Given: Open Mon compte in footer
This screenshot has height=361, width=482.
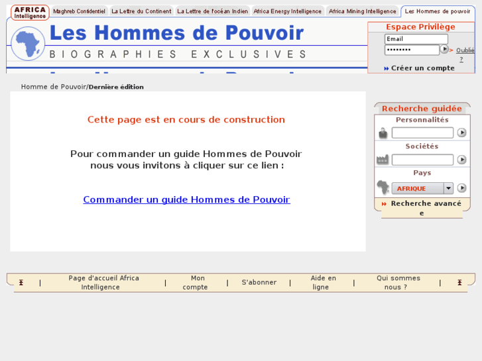Looking at the screenshot, I should (196, 282).
